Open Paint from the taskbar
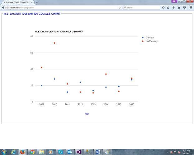Screen dimensions: 194x155 coord(107,152)
